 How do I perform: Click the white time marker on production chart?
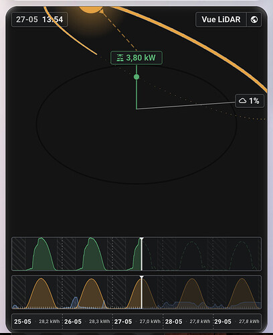(x=141, y=254)
